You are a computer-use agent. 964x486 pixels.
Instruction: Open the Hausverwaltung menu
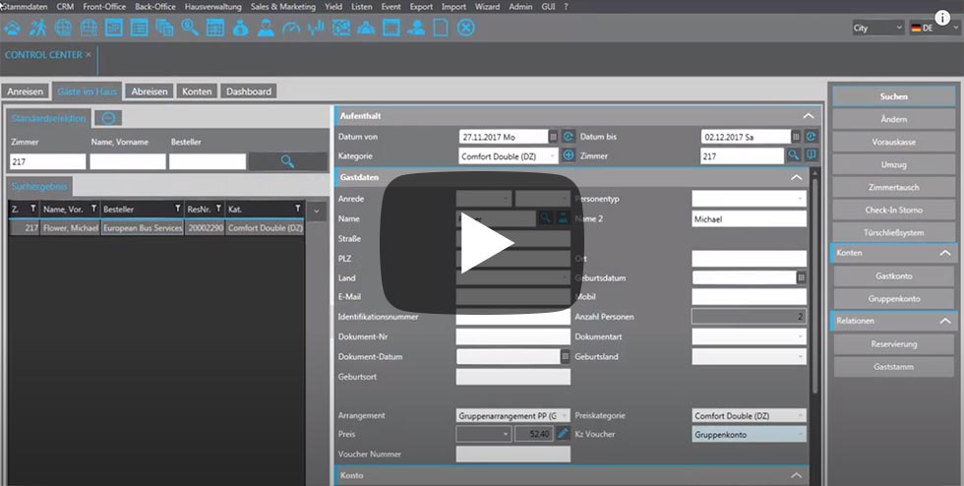(212, 7)
